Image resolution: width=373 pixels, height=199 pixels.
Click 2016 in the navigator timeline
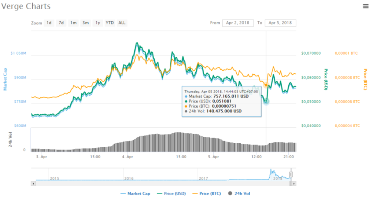(129, 178)
